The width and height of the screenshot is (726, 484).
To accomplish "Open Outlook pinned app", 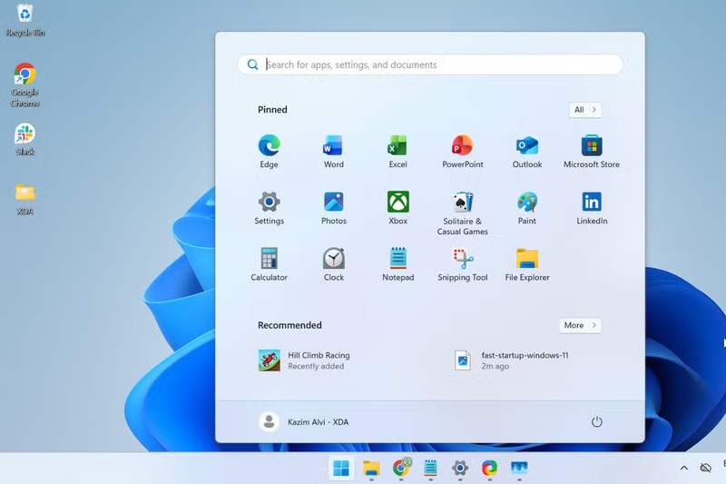I will tap(527, 152).
